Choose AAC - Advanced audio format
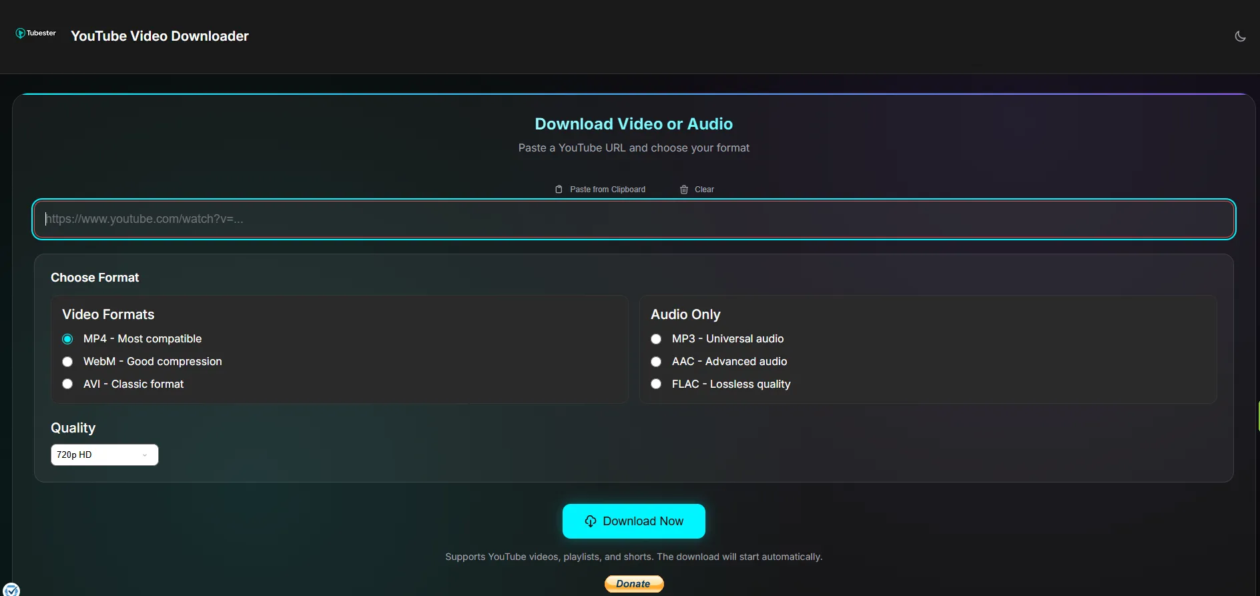This screenshot has width=1260, height=596. [x=656, y=362]
